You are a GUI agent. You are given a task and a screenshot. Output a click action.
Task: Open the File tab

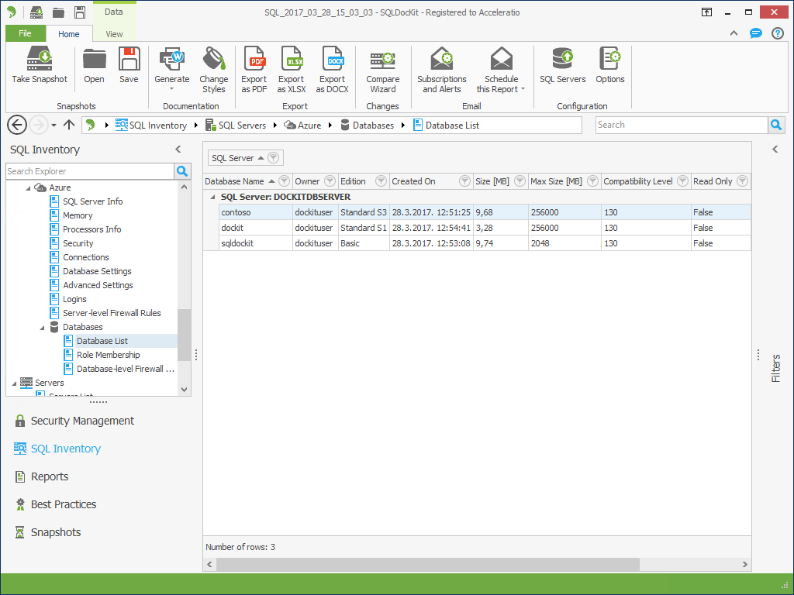click(26, 33)
